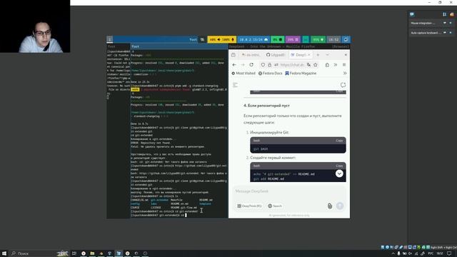The height and width of the screenshot is (257, 457).
Task: Show more toolbar tools via chevron overflow
Action: click(x=336, y=65)
